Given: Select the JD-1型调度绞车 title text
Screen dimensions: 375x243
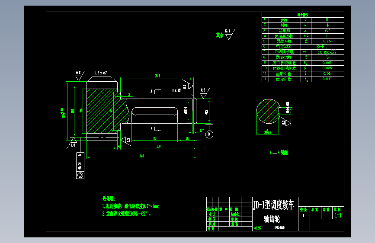Looking at the screenshot, I should [x=274, y=205].
